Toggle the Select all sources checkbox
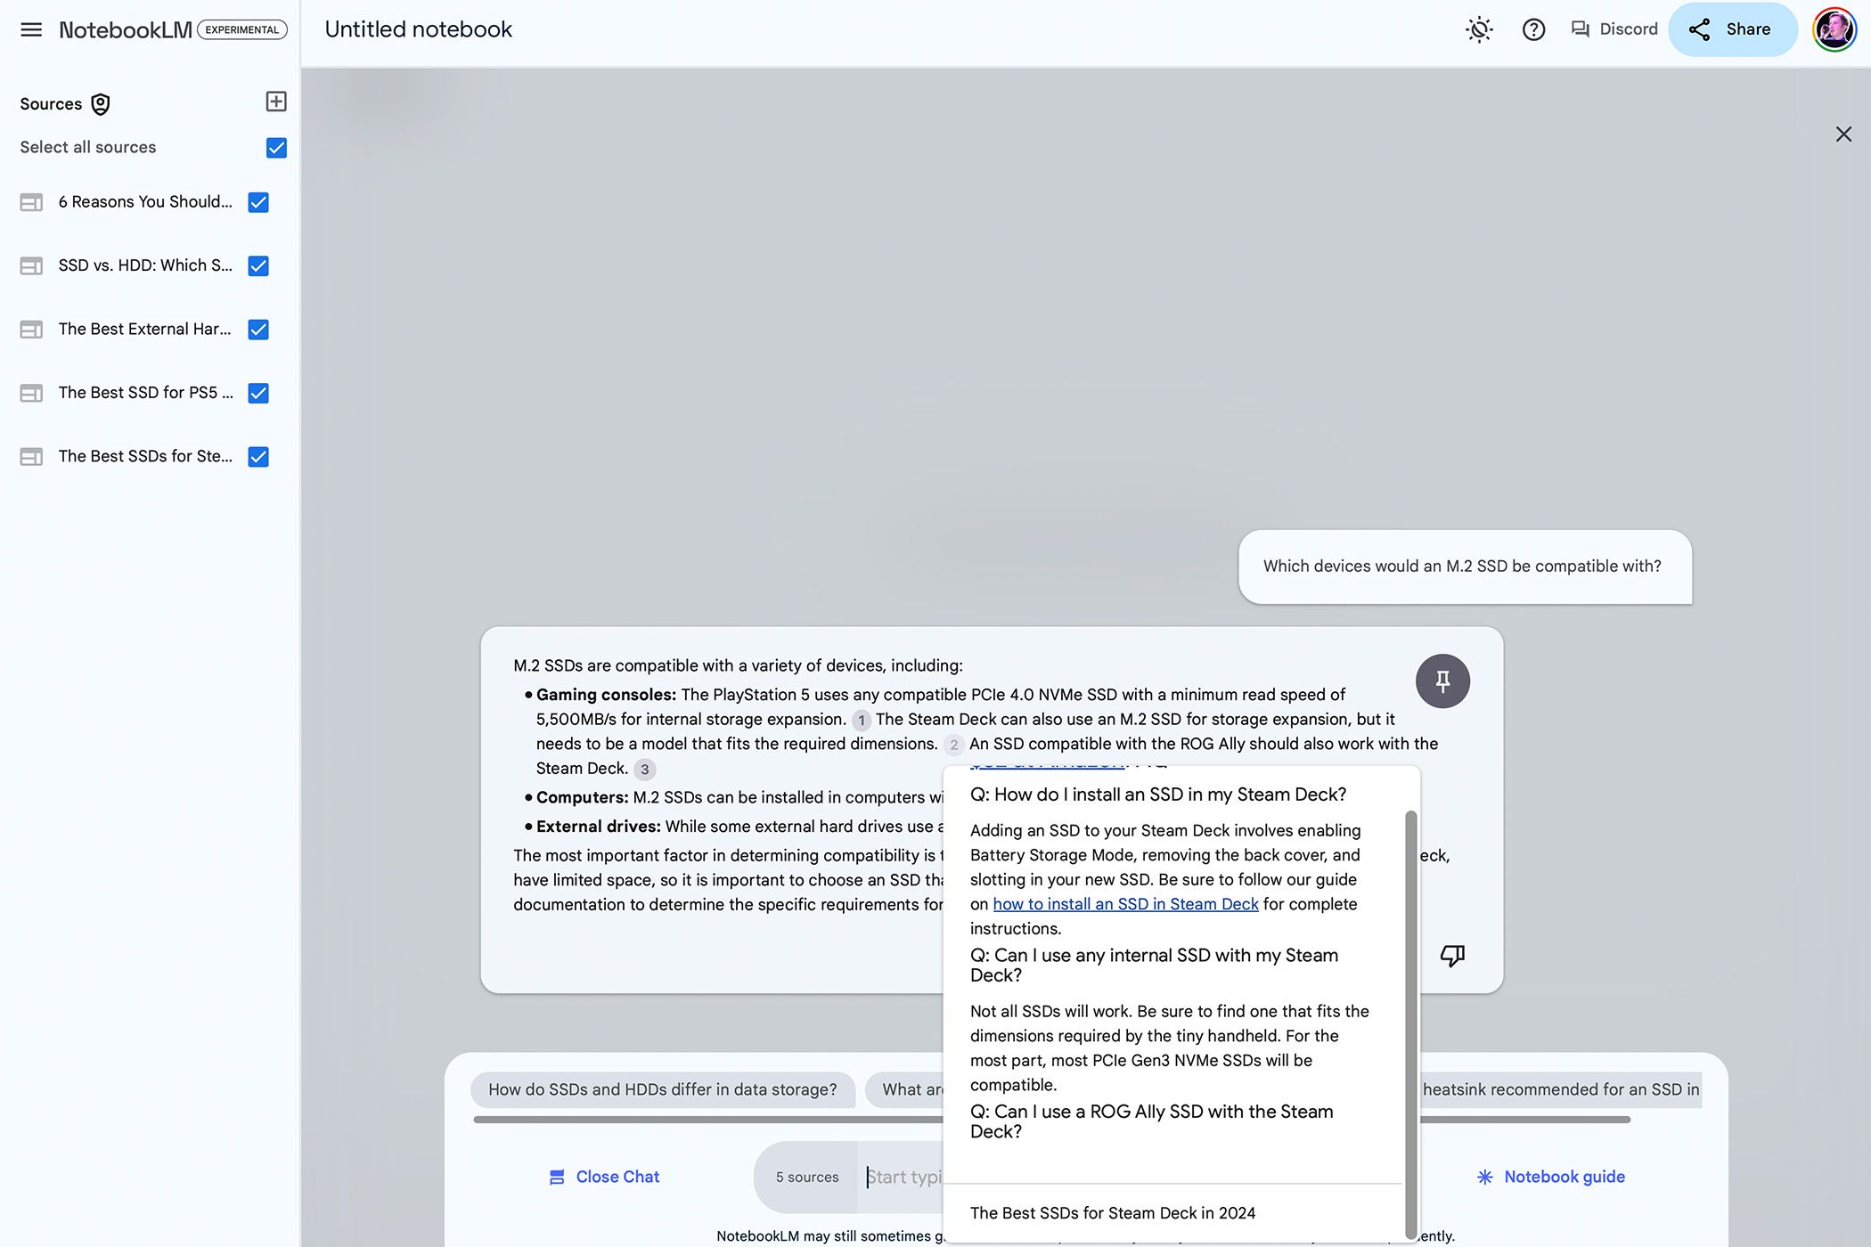1871x1247 pixels. pyautogui.click(x=274, y=148)
